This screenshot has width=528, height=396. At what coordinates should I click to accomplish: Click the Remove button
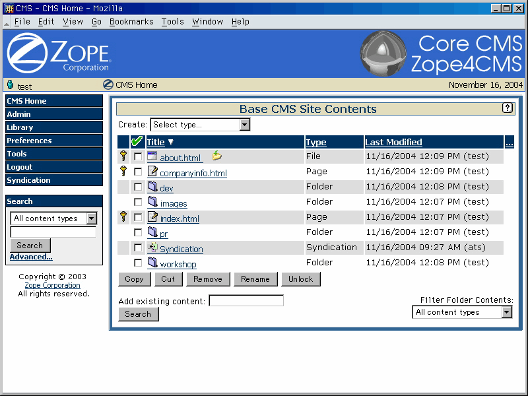[208, 279]
